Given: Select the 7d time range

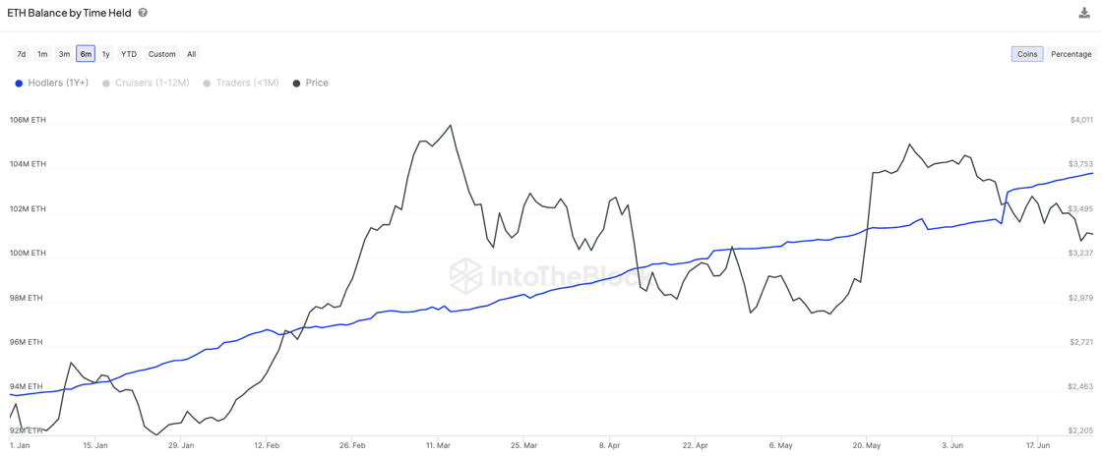Looking at the screenshot, I should coord(22,54).
